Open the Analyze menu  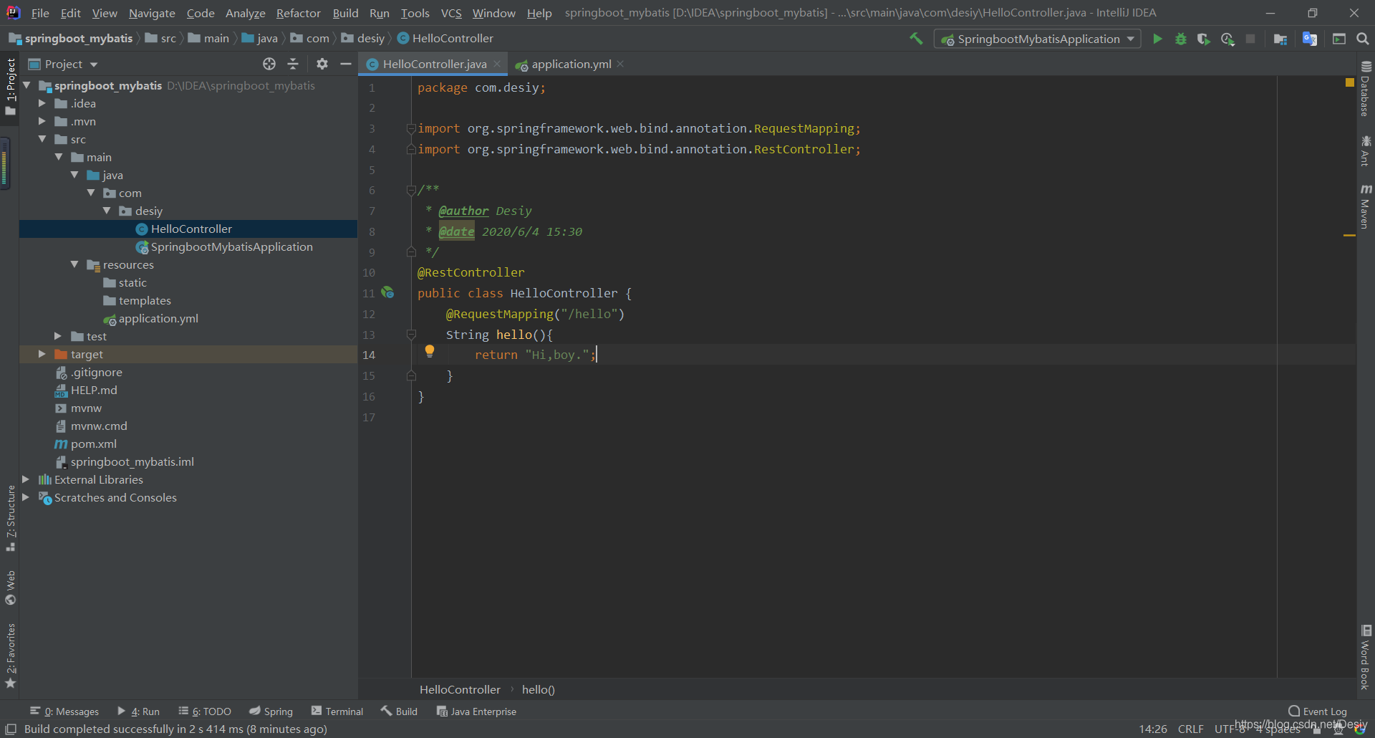(x=245, y=13)
